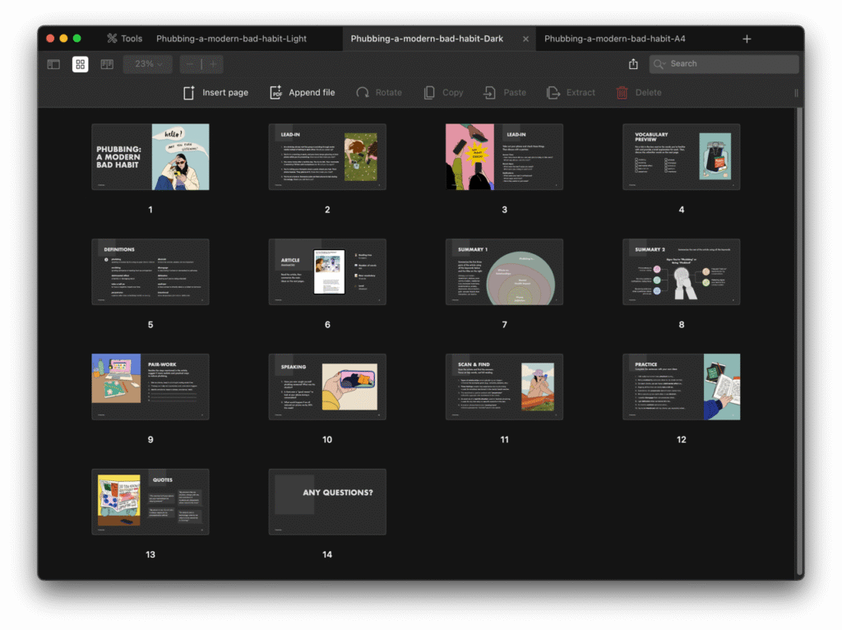Click the zoom out minus button
This screenshot has width=842, height=630.
190,64
